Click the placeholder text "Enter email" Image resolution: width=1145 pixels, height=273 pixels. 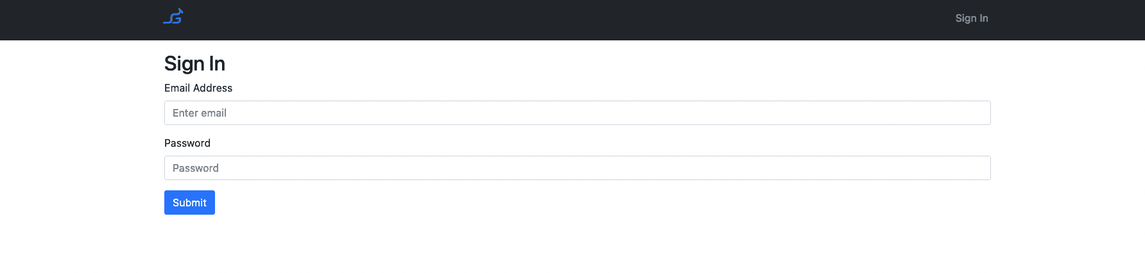199,113
